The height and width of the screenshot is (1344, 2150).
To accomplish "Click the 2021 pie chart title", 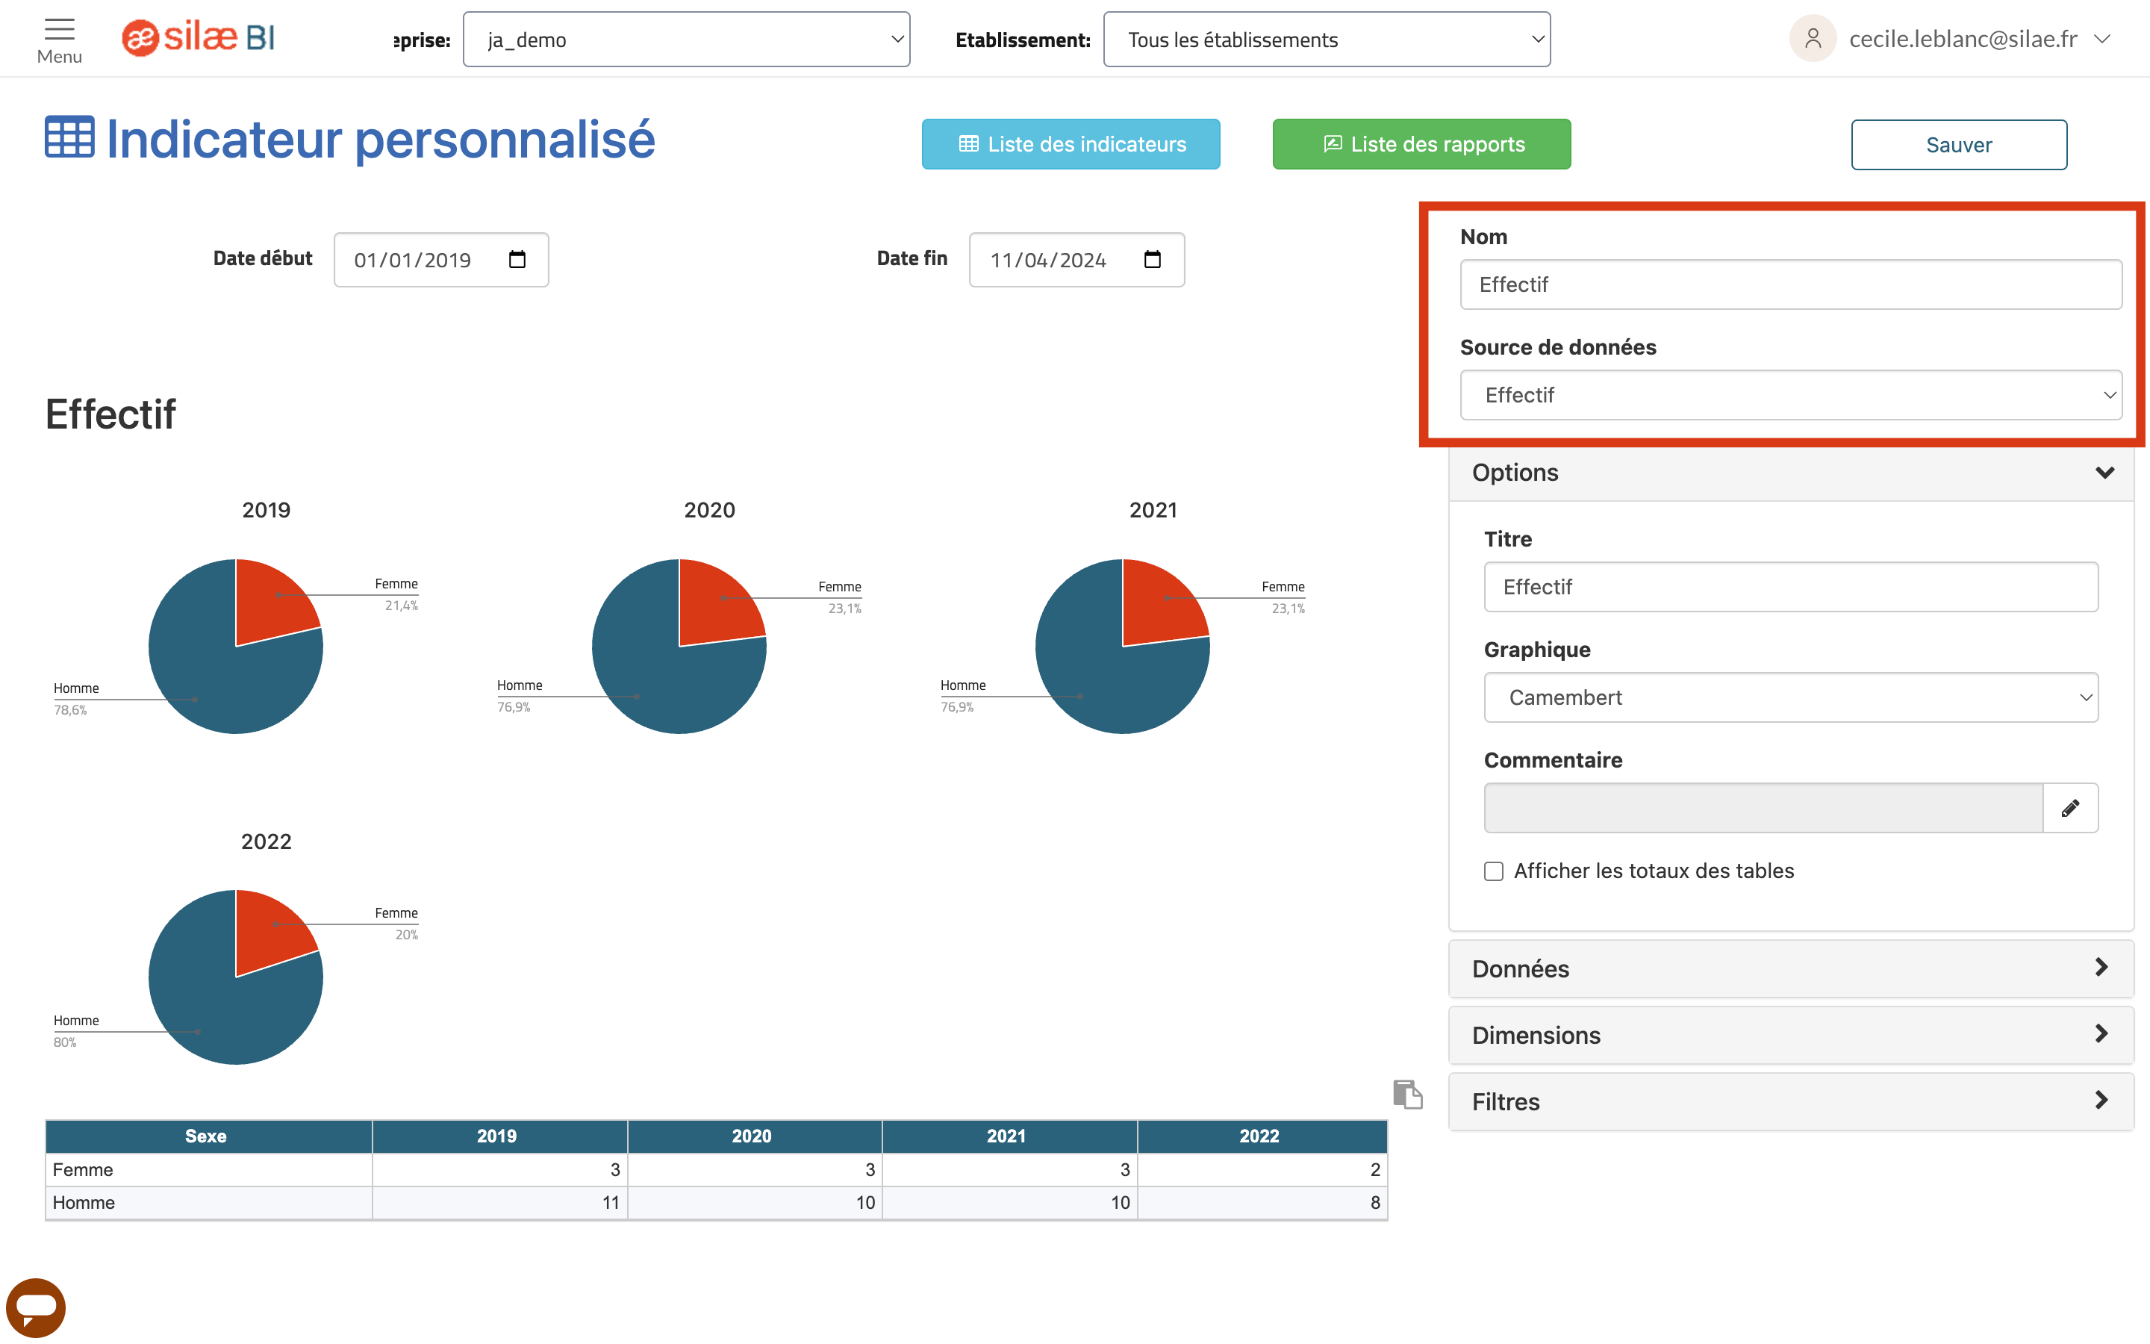I will 1153,510.
